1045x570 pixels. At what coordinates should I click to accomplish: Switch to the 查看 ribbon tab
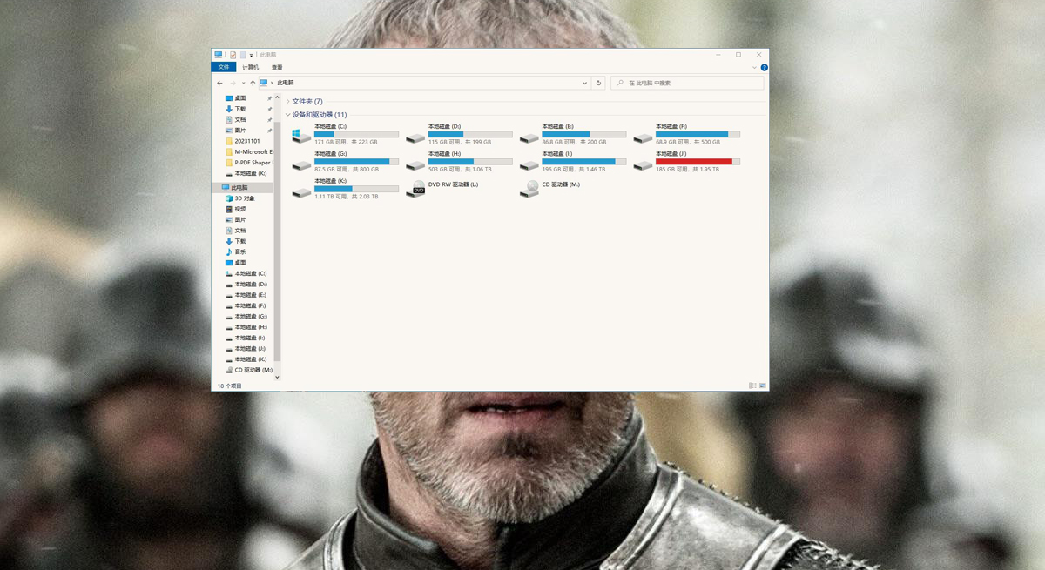[277, 67]
